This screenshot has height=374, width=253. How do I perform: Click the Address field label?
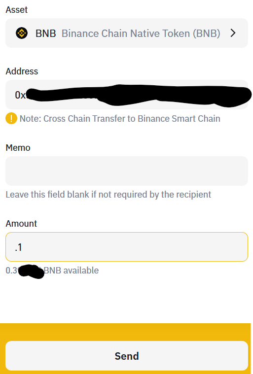(22, 71)
